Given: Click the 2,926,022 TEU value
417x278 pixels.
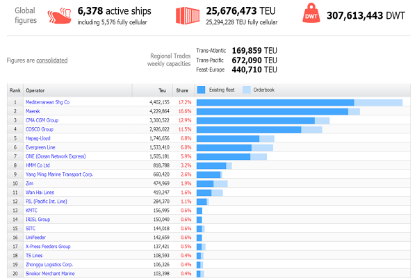Looking at the screenshot, I should point(159,129).
